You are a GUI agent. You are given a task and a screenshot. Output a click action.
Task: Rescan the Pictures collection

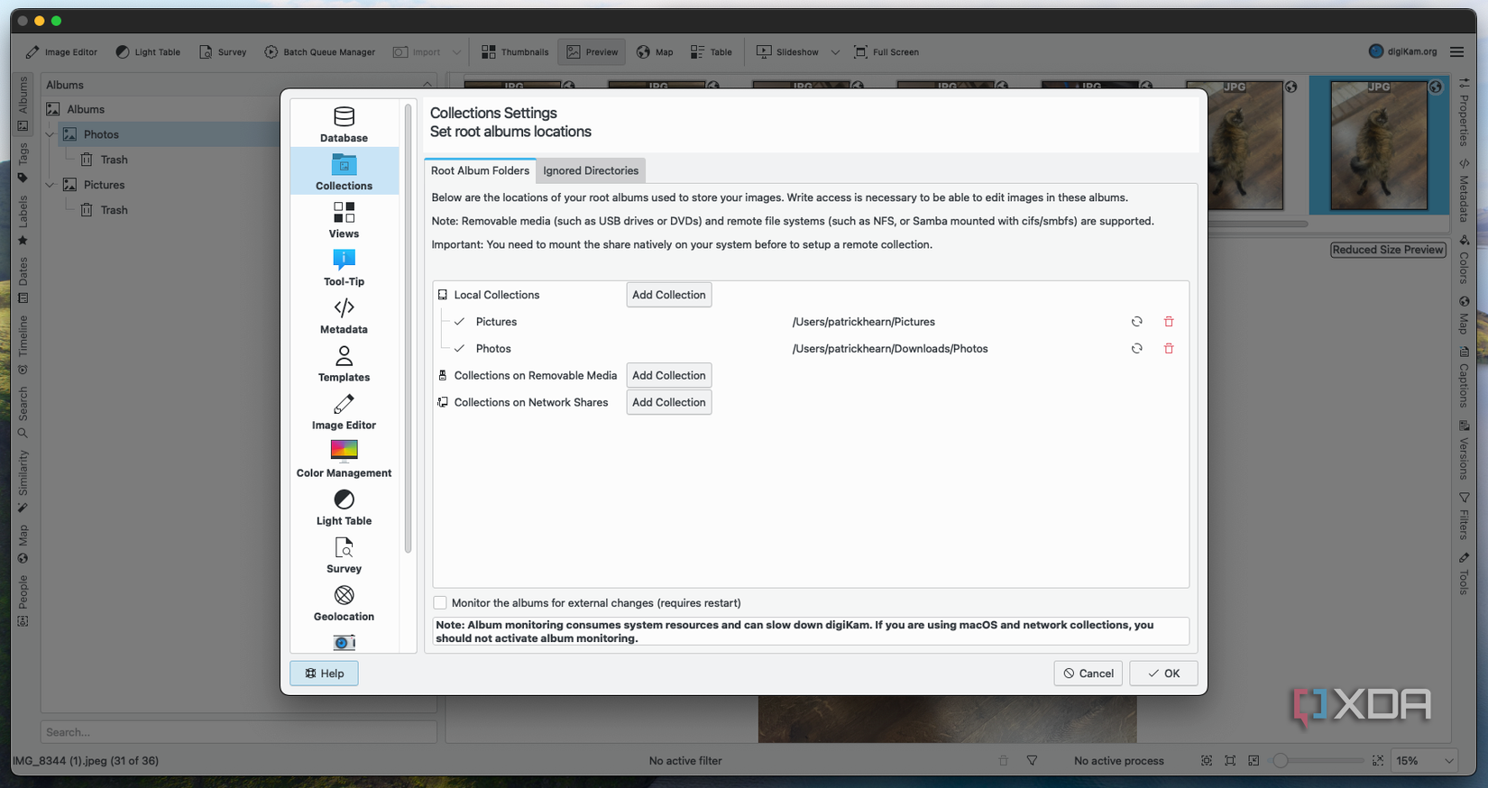(x=1136, y=322)
